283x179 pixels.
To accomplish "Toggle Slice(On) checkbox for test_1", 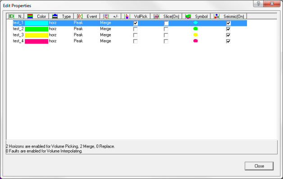I will tap(166, 23).
